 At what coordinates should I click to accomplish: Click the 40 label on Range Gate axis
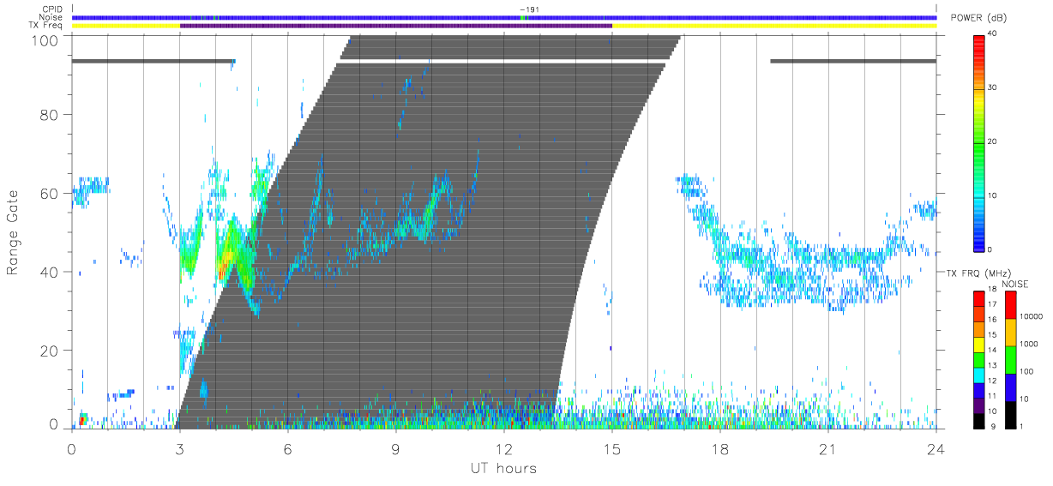49,272
